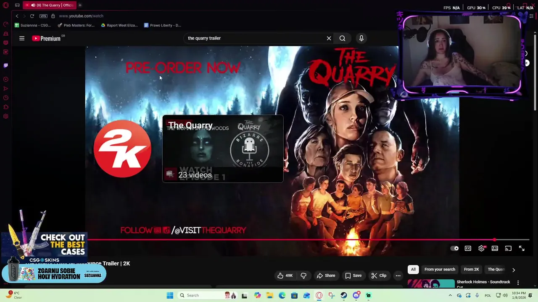Open File Explorer from the taskbar

pos(269,295)
